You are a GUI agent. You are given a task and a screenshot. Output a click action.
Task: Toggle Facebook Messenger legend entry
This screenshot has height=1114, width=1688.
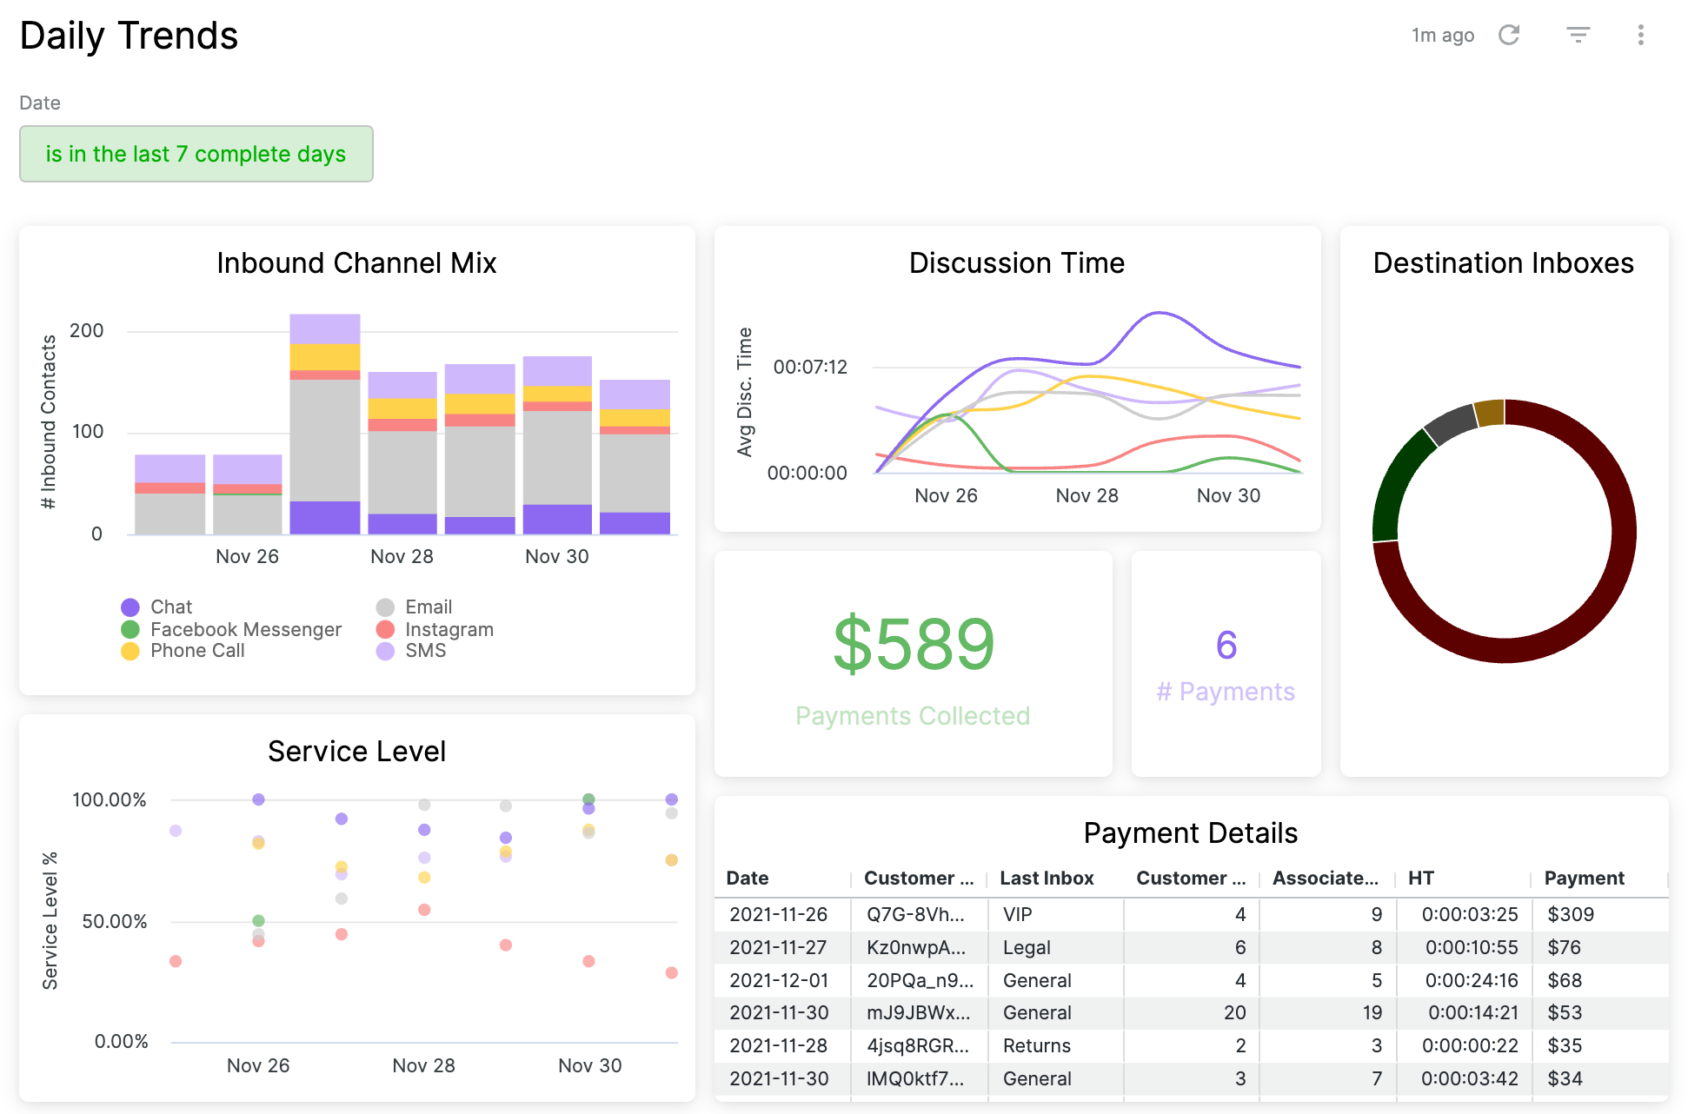pyautogui.click(x=231, y=629)
